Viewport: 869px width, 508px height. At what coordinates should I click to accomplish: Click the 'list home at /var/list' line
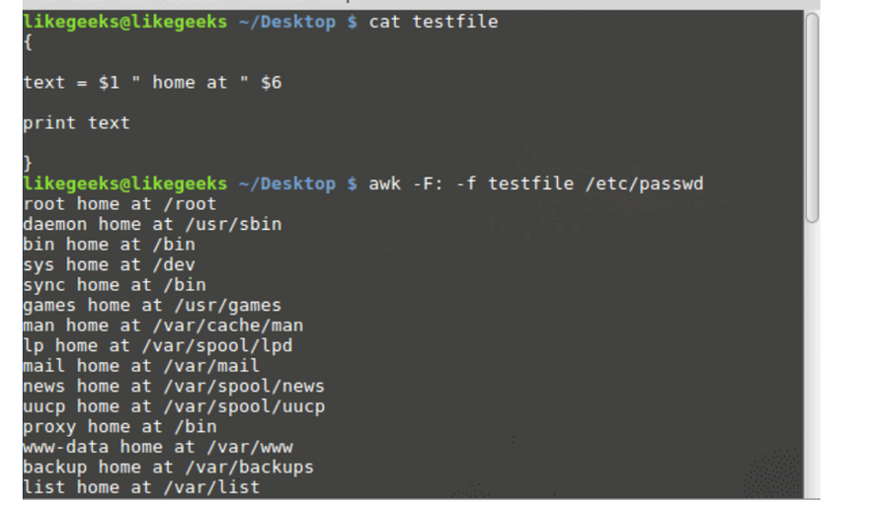(x=140, y=487)
